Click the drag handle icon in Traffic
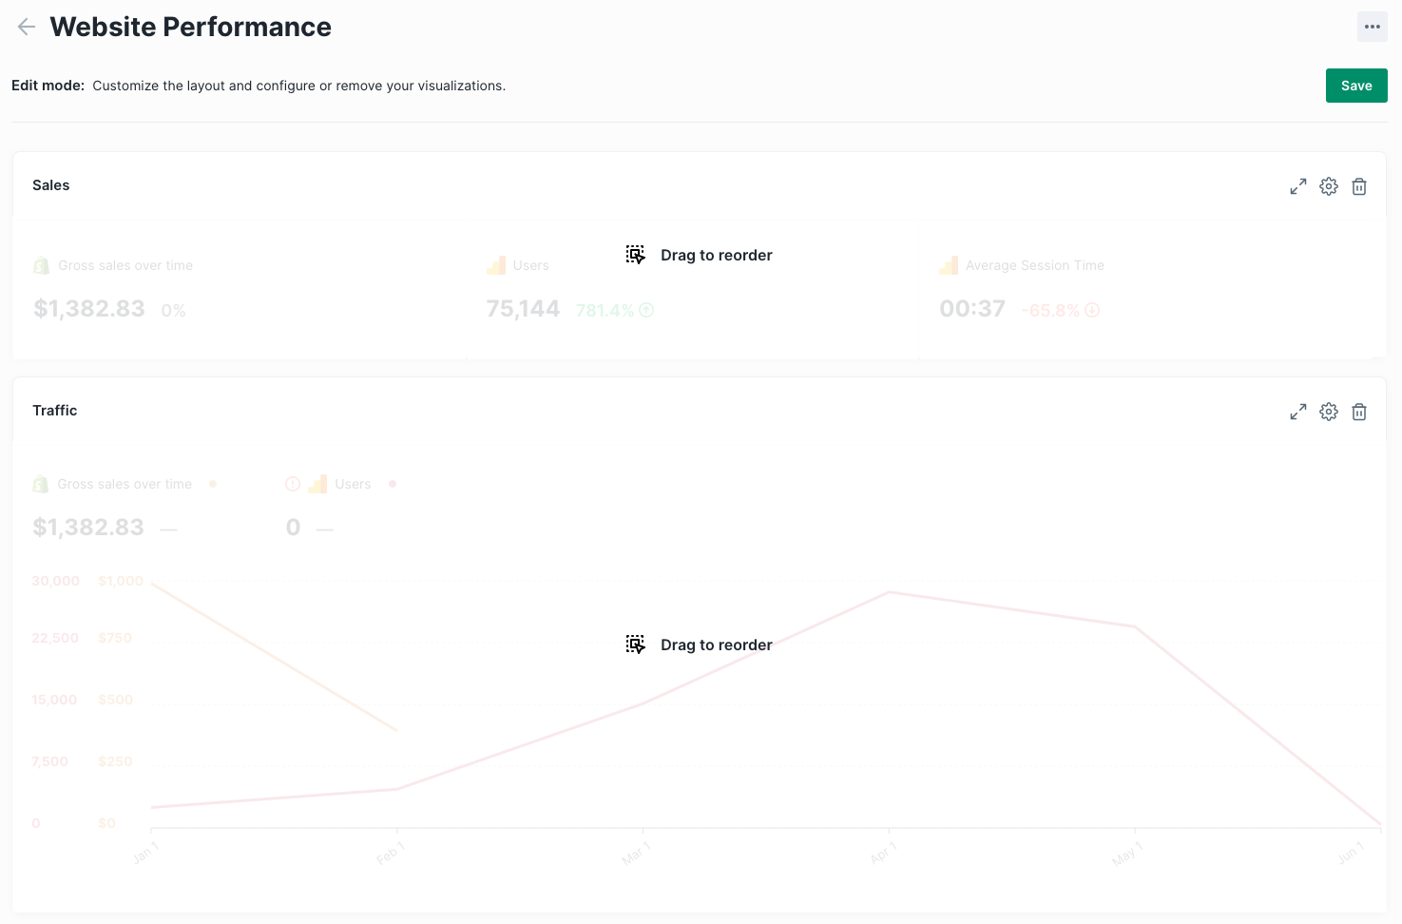The image size is (1402, 924). pos(636,645)
